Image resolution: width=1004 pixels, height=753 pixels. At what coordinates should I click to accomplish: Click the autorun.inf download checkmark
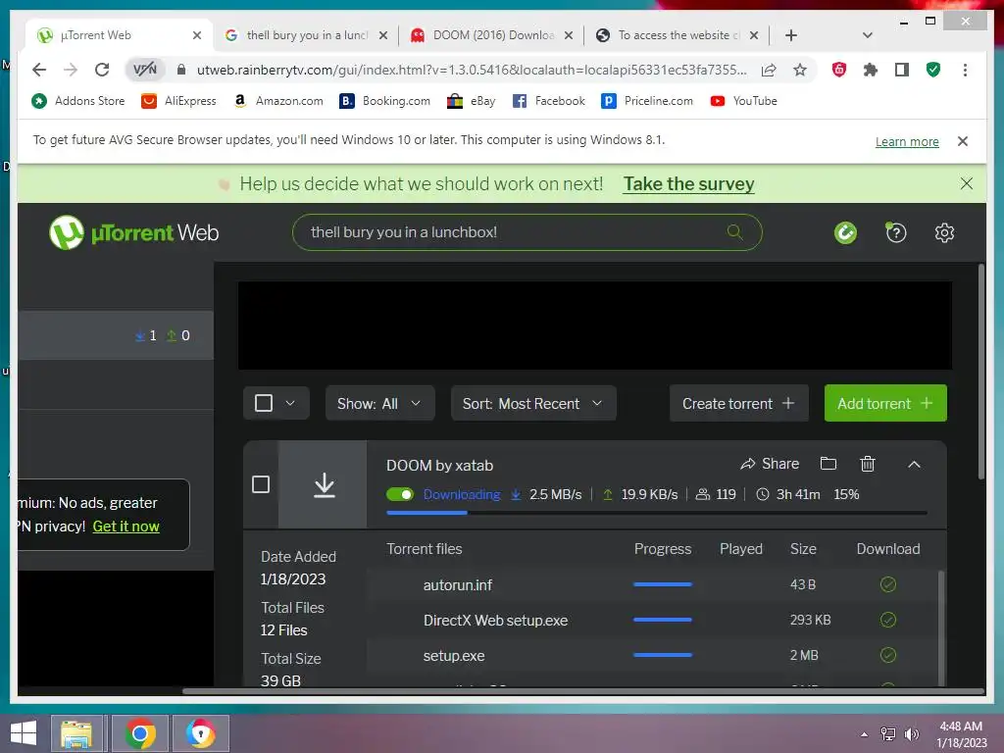(888, 584)
